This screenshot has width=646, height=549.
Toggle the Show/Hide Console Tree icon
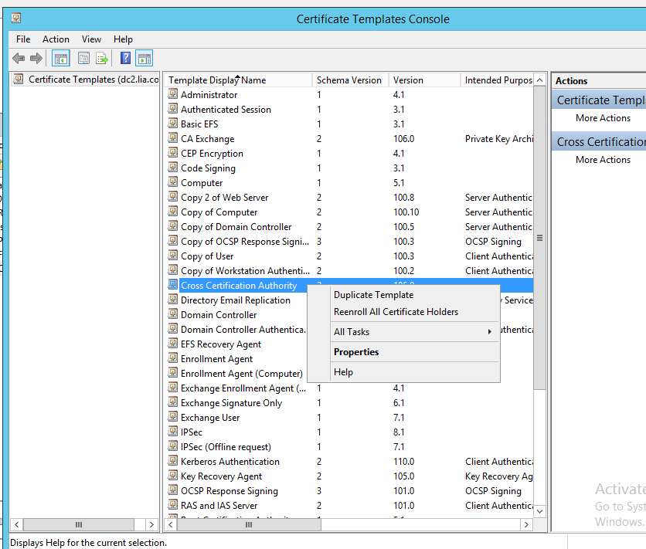point(61,59)
